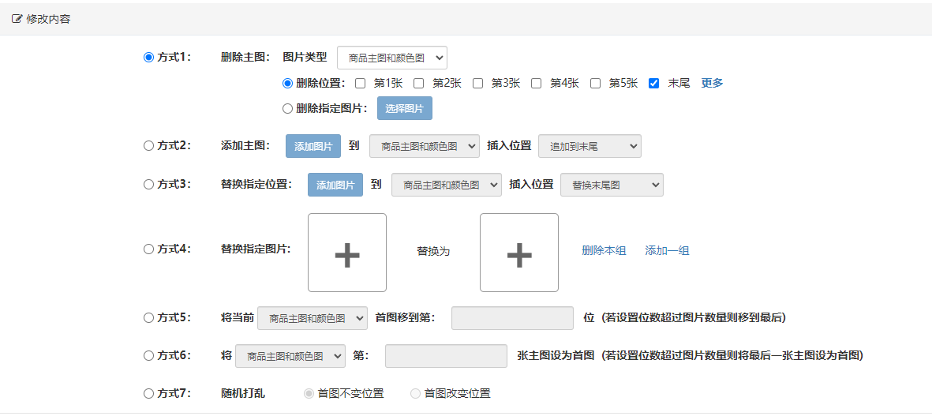932x416 pixels.
Task: Enable the 第3张 delete position checkbox
Action: pyautogui.click(x=477, y=83)
